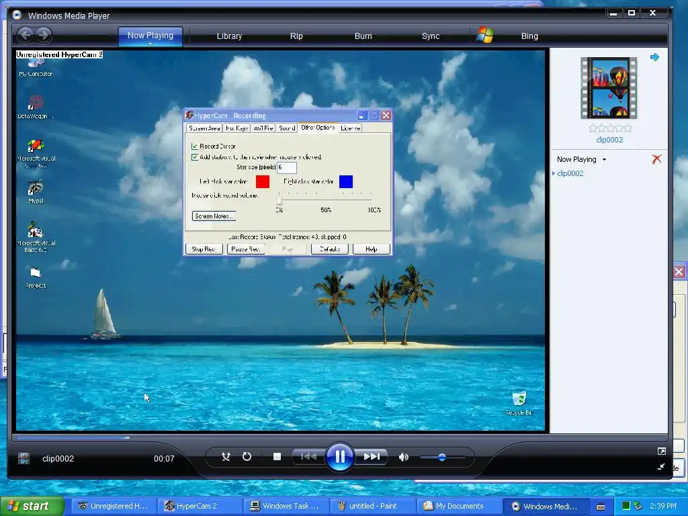Click the License tab in HyperCam
Image resolution: width=688 pixels, height=516 pixels.
[350, 128]
